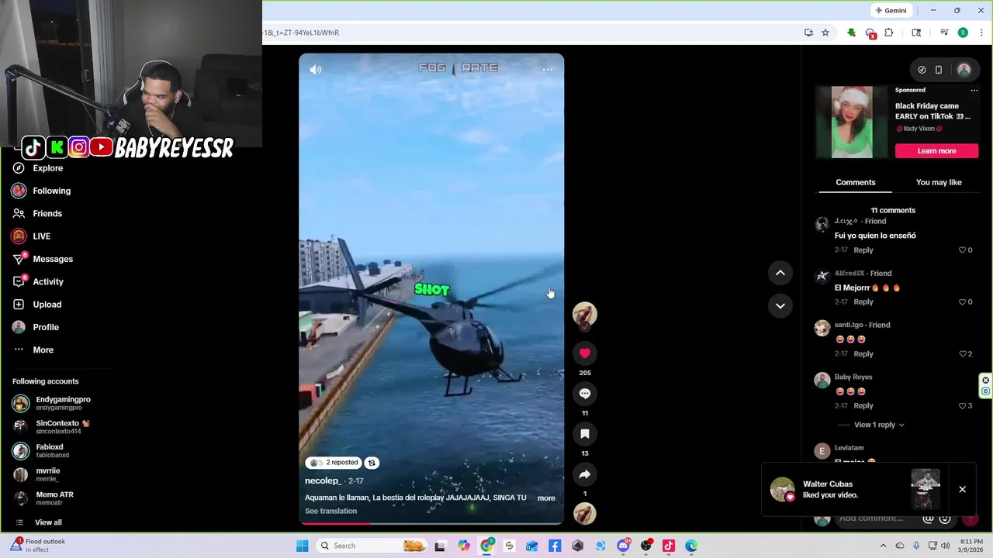Open the sponsored ad thumbnail image

(852, 122)
